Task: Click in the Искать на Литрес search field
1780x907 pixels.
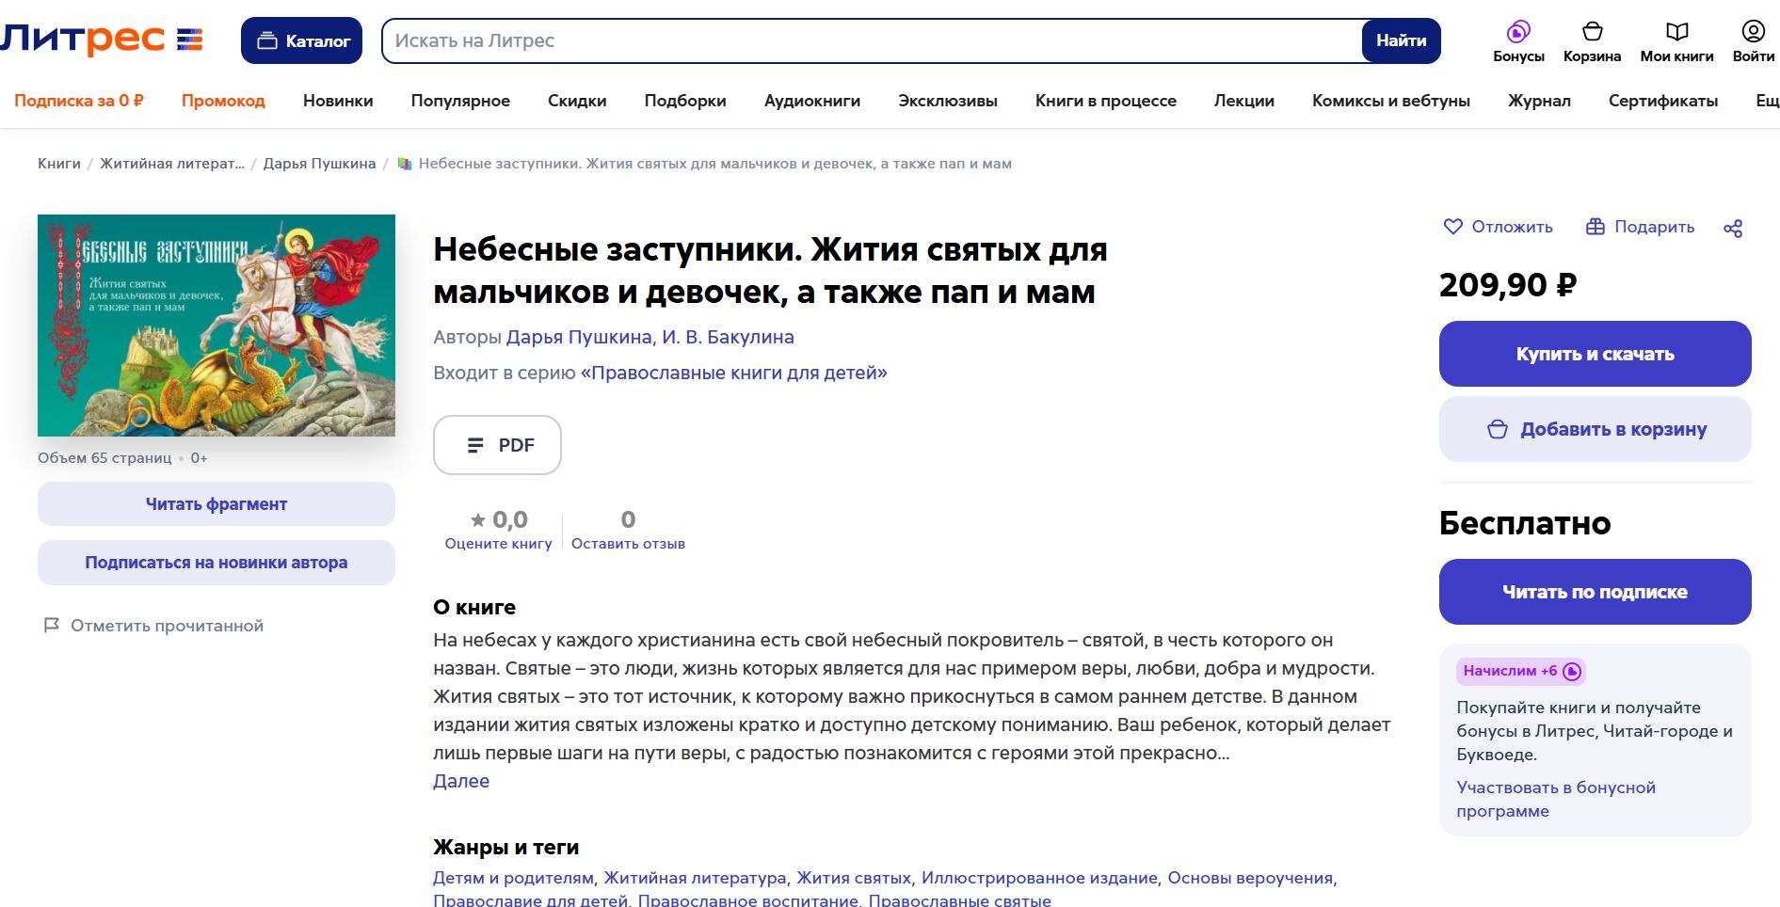Action: click(872, 40)
